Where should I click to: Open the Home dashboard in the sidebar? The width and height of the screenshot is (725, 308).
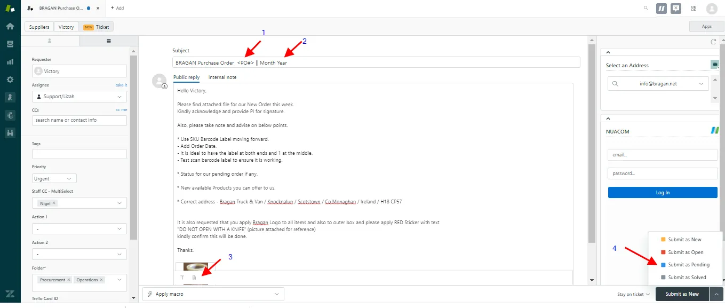(x=10, y=26)
